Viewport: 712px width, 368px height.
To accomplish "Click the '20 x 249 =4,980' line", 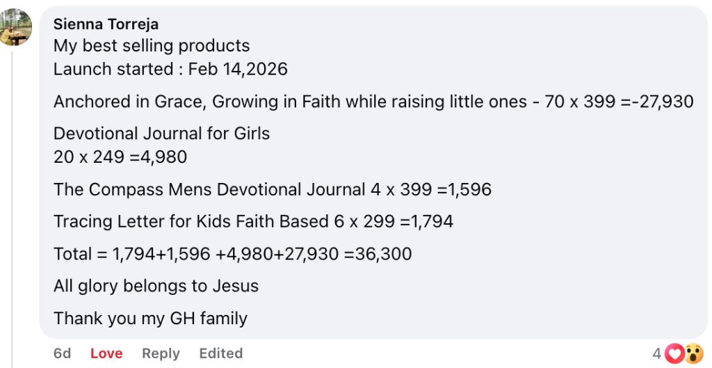I will (x=120, y=157).
